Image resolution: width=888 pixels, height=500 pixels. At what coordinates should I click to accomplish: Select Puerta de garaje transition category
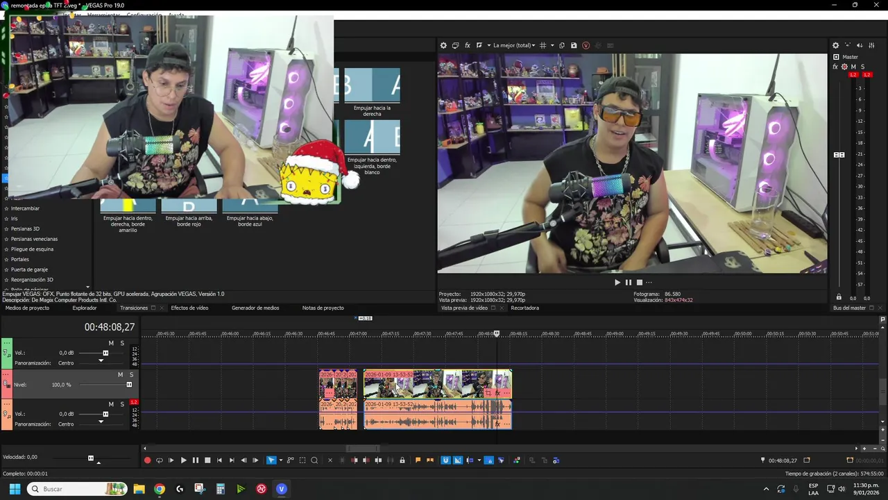pos(29,269)
